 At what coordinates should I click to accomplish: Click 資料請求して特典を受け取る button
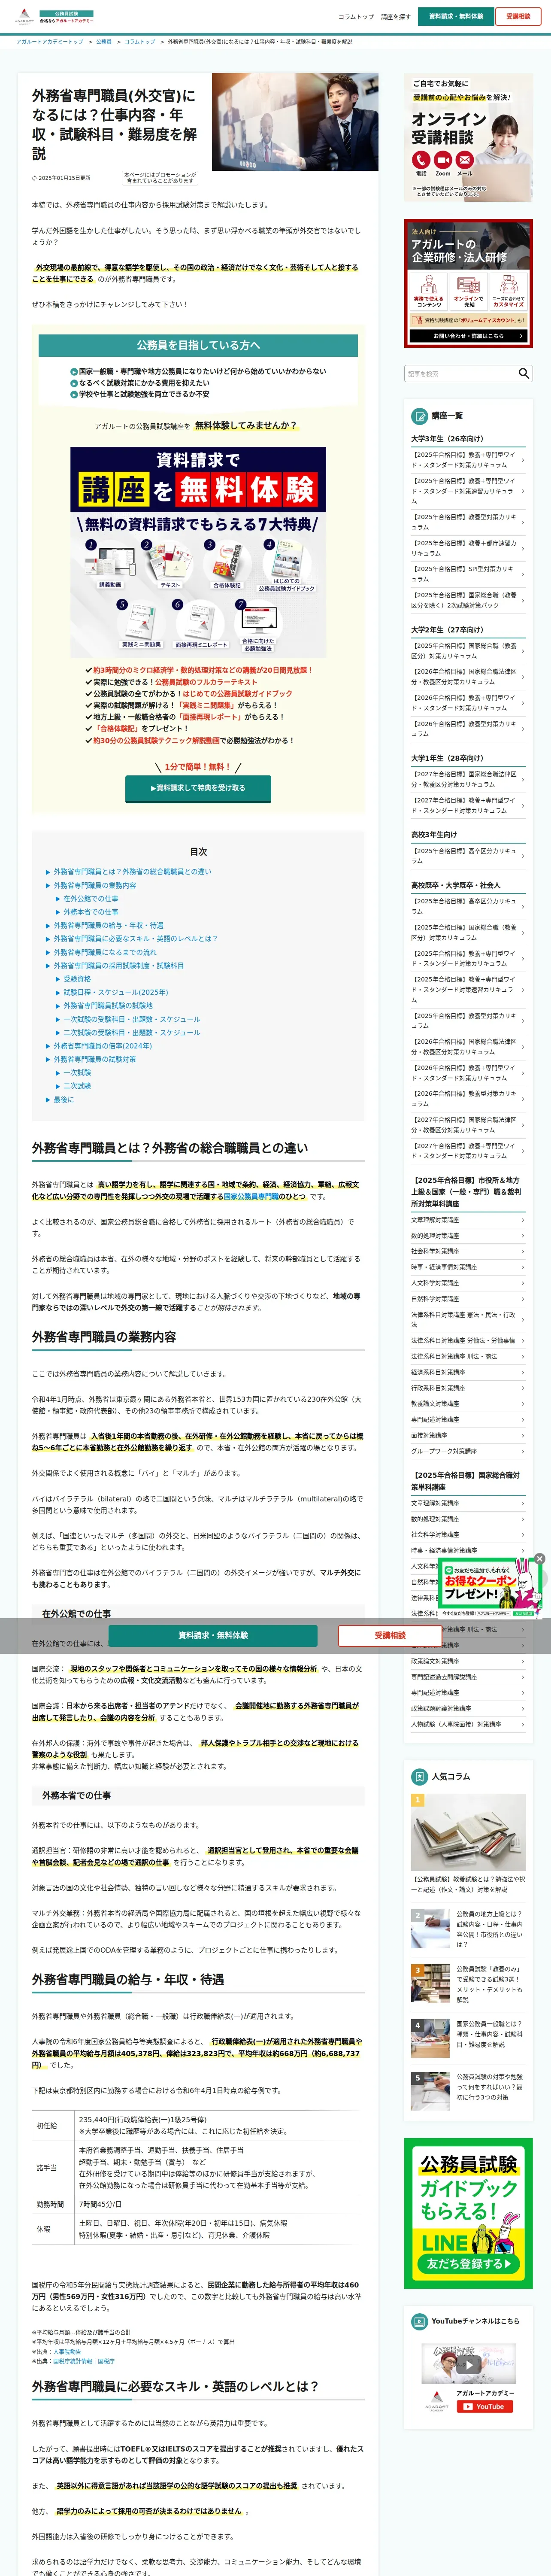[x=198, y=788]
